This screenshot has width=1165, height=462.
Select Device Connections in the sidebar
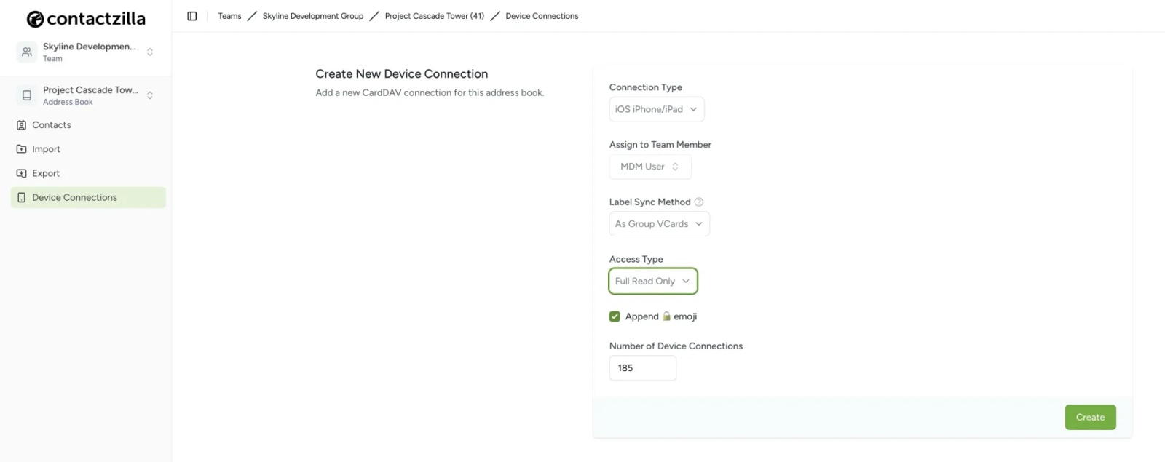88,197
